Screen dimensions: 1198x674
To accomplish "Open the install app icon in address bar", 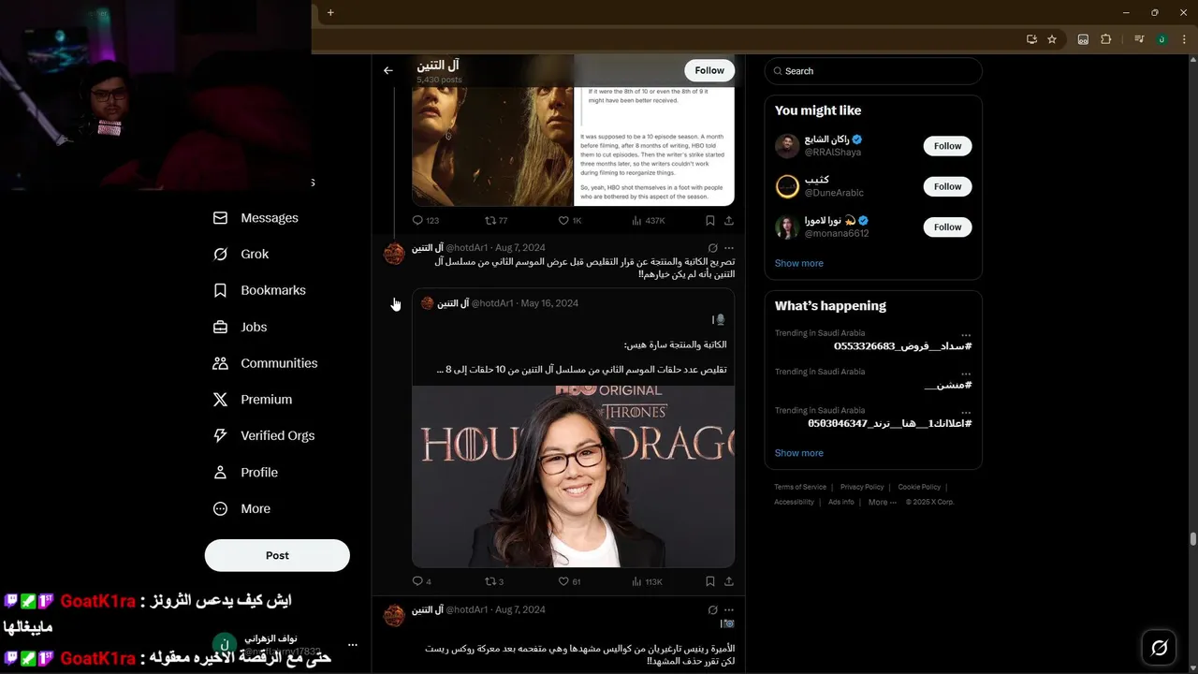I will pos(1031,39).
